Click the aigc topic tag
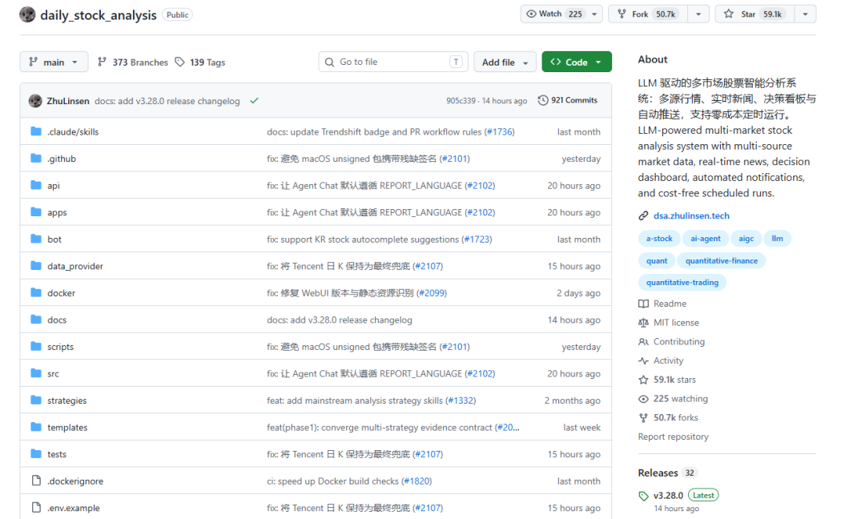This screenshot has width=865, height=519. pyautogui.click(x=746, y=238)
